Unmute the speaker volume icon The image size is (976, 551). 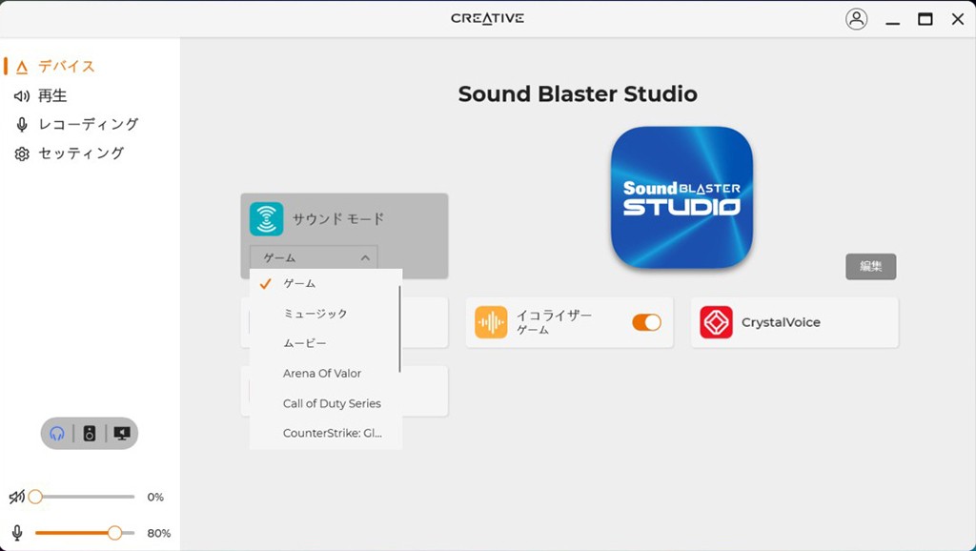click(17, 497)
